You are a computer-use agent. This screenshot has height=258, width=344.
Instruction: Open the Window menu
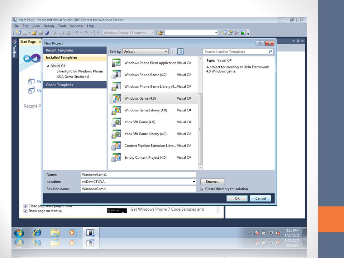76,26
